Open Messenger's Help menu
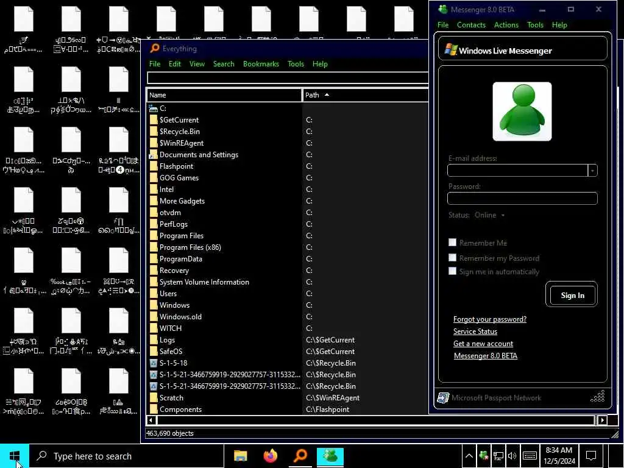The width and height of the screenshot is (624, 468). coord(559,24)
